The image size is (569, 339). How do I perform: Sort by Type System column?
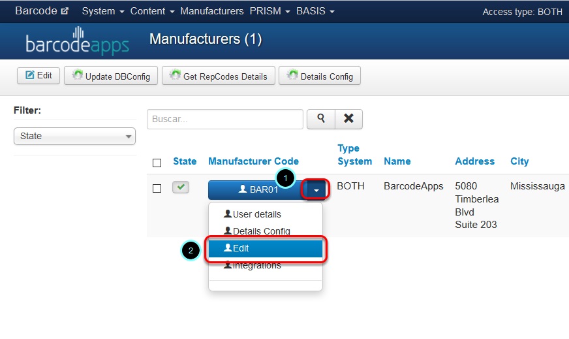[x=354, y=155]
